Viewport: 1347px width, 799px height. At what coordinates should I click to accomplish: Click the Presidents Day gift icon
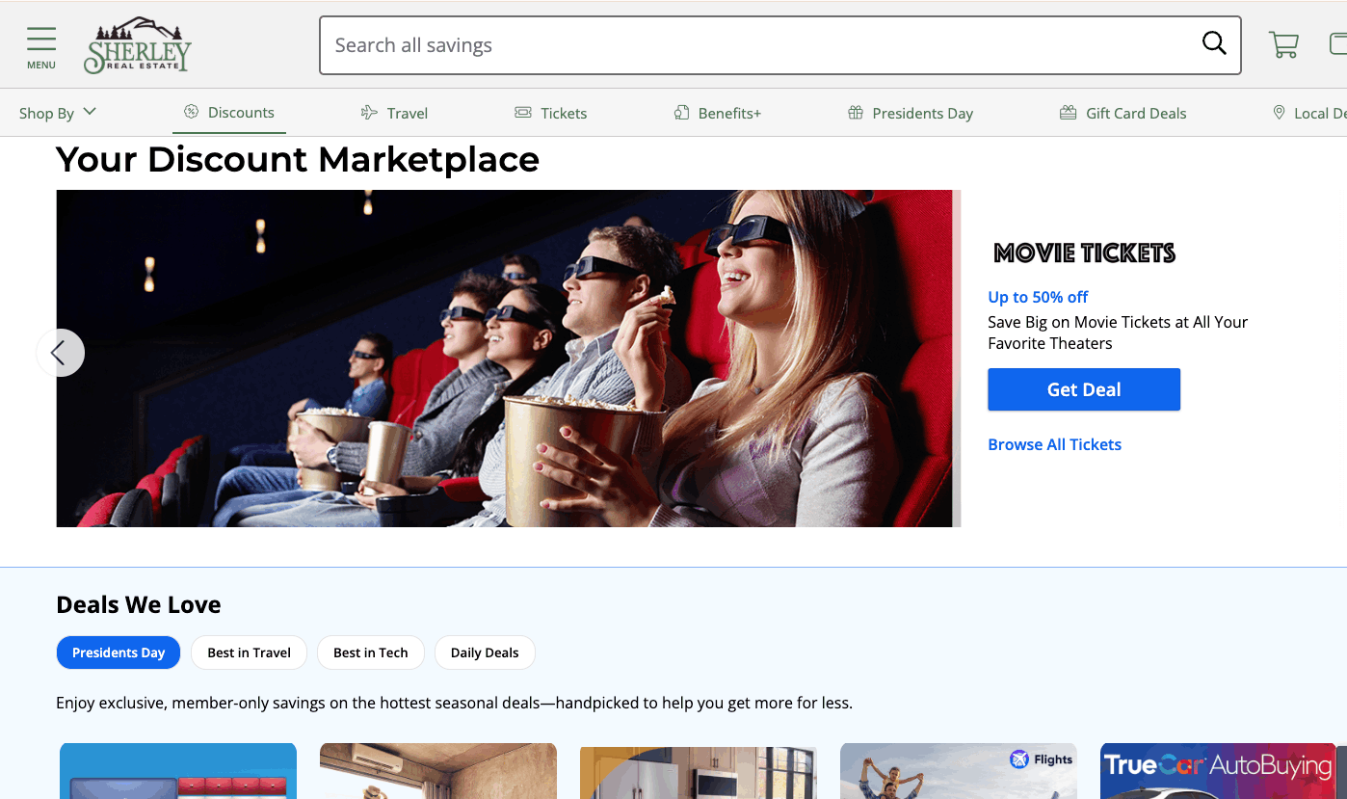855,113
